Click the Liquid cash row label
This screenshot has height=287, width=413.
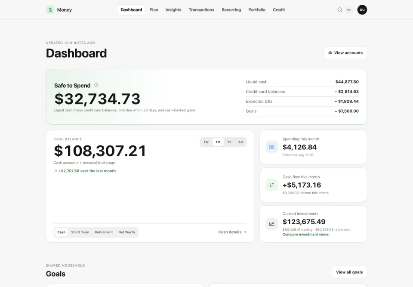point(256,82)
